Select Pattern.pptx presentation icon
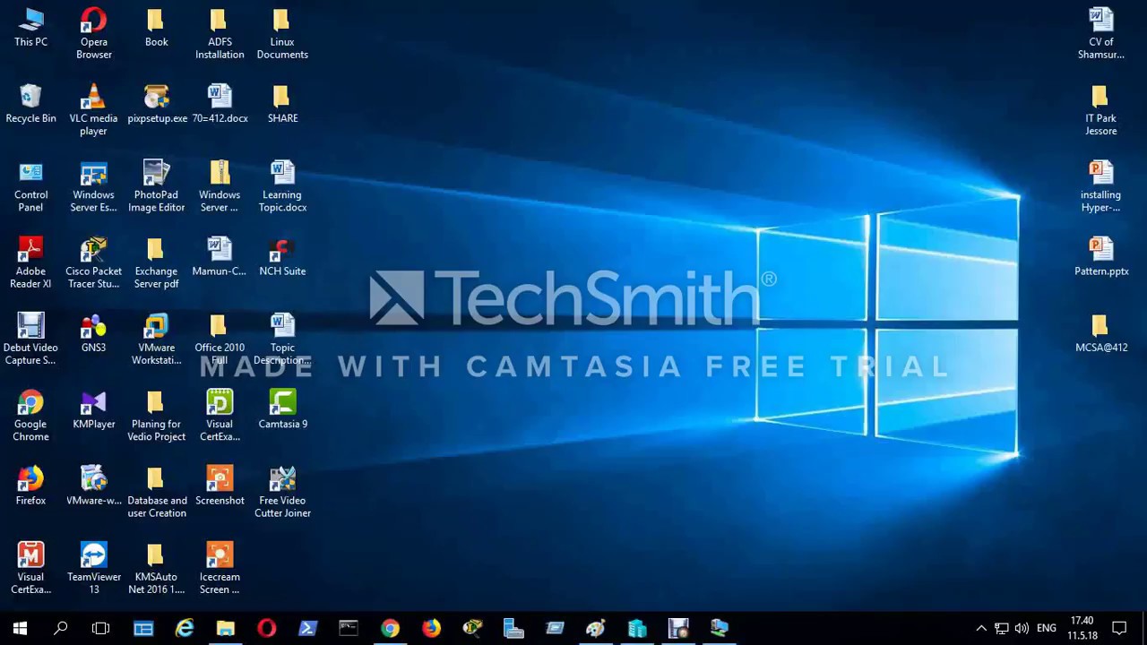The height and width of the screenshot is (645, 1147). click(1101, 257)
